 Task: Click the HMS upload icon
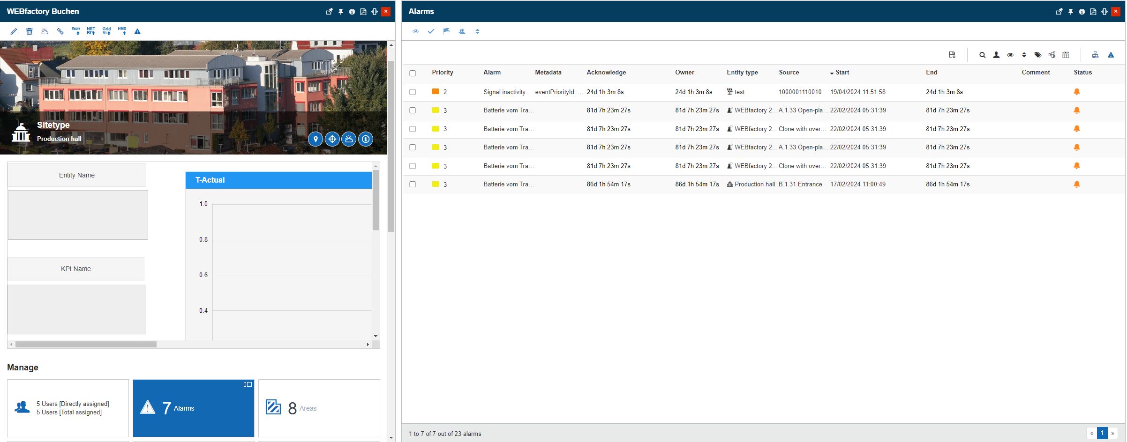pyautogui.click(x=122, y=31)
